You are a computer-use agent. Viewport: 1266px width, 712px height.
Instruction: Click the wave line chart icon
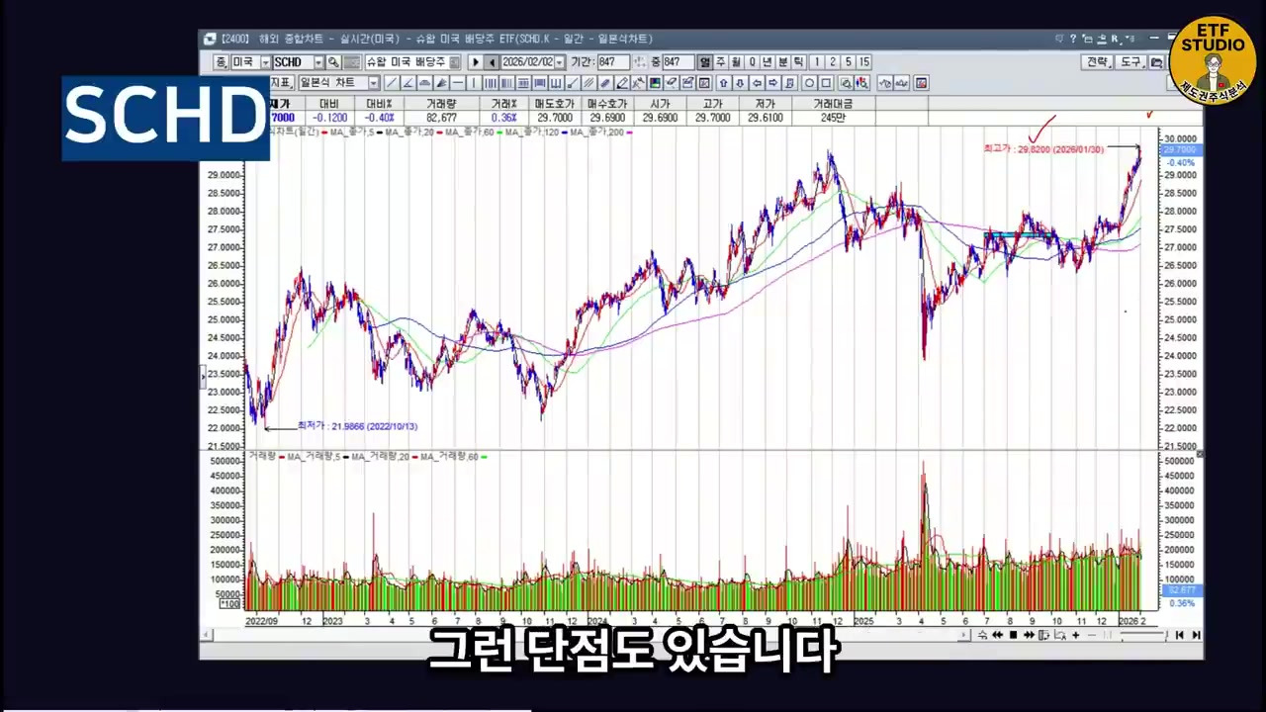click(885, 83)
